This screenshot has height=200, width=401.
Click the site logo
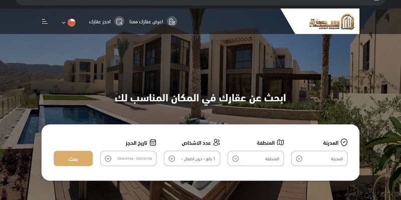tap(332, 21)
